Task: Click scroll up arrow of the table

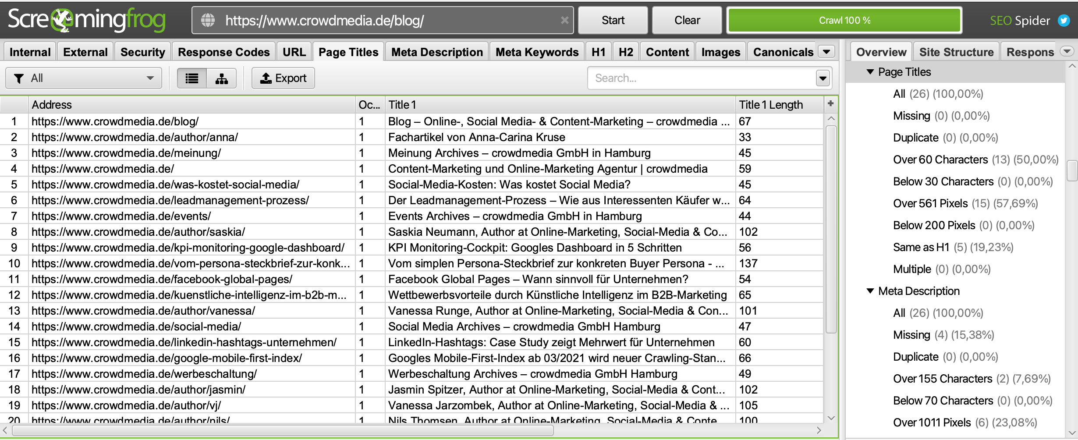Action: (x=831, y=119)
